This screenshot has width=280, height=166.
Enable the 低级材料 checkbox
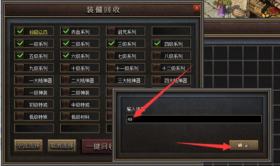[66, 116]
